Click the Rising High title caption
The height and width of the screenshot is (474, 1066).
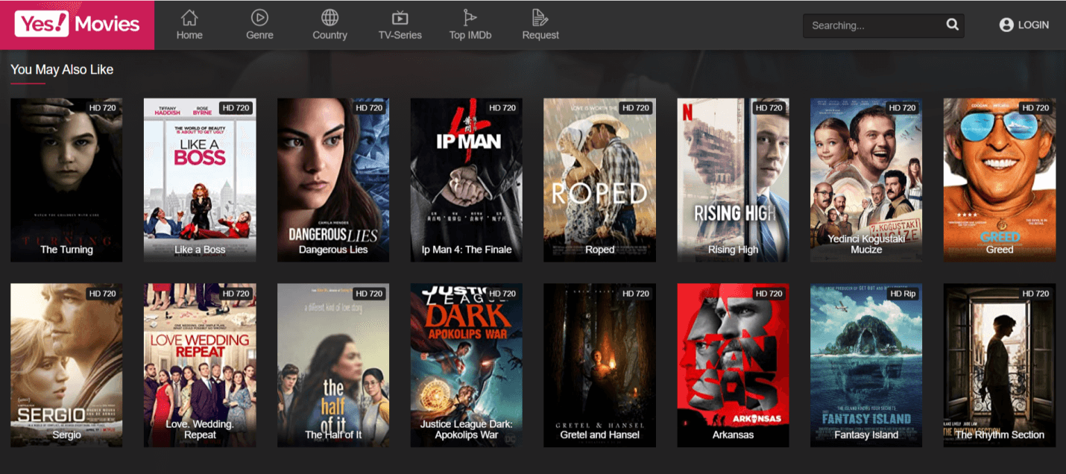click(x=733, y=250)
